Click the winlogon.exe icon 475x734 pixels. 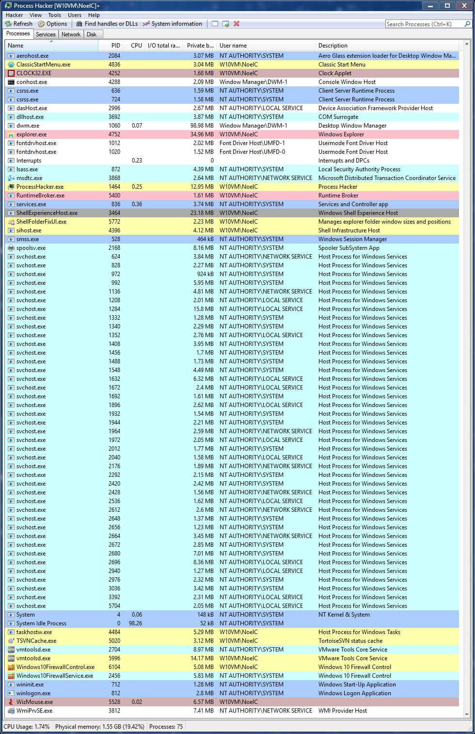coord(11,693)
